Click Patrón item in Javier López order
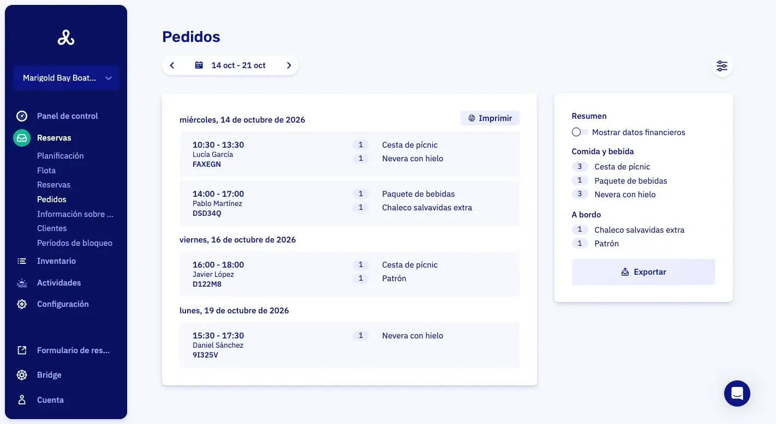 click(x=394, y=278)
